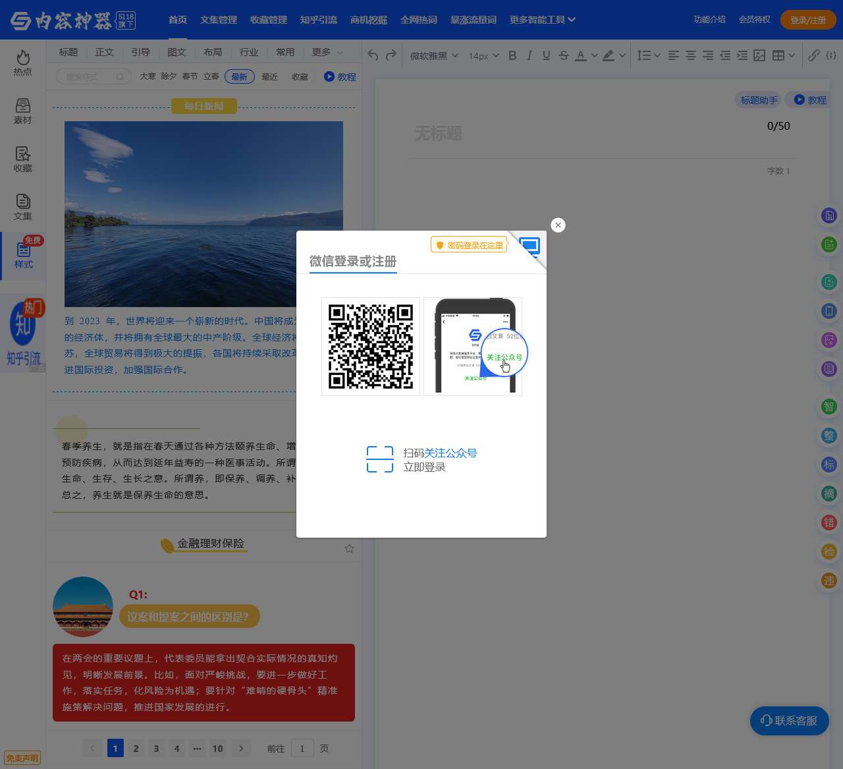
Task: Select the 标题 style category tab
Action: pos(68,52)
